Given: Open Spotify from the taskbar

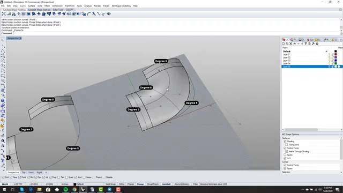Looking at the screenshot, I should [x=65, y=189].
